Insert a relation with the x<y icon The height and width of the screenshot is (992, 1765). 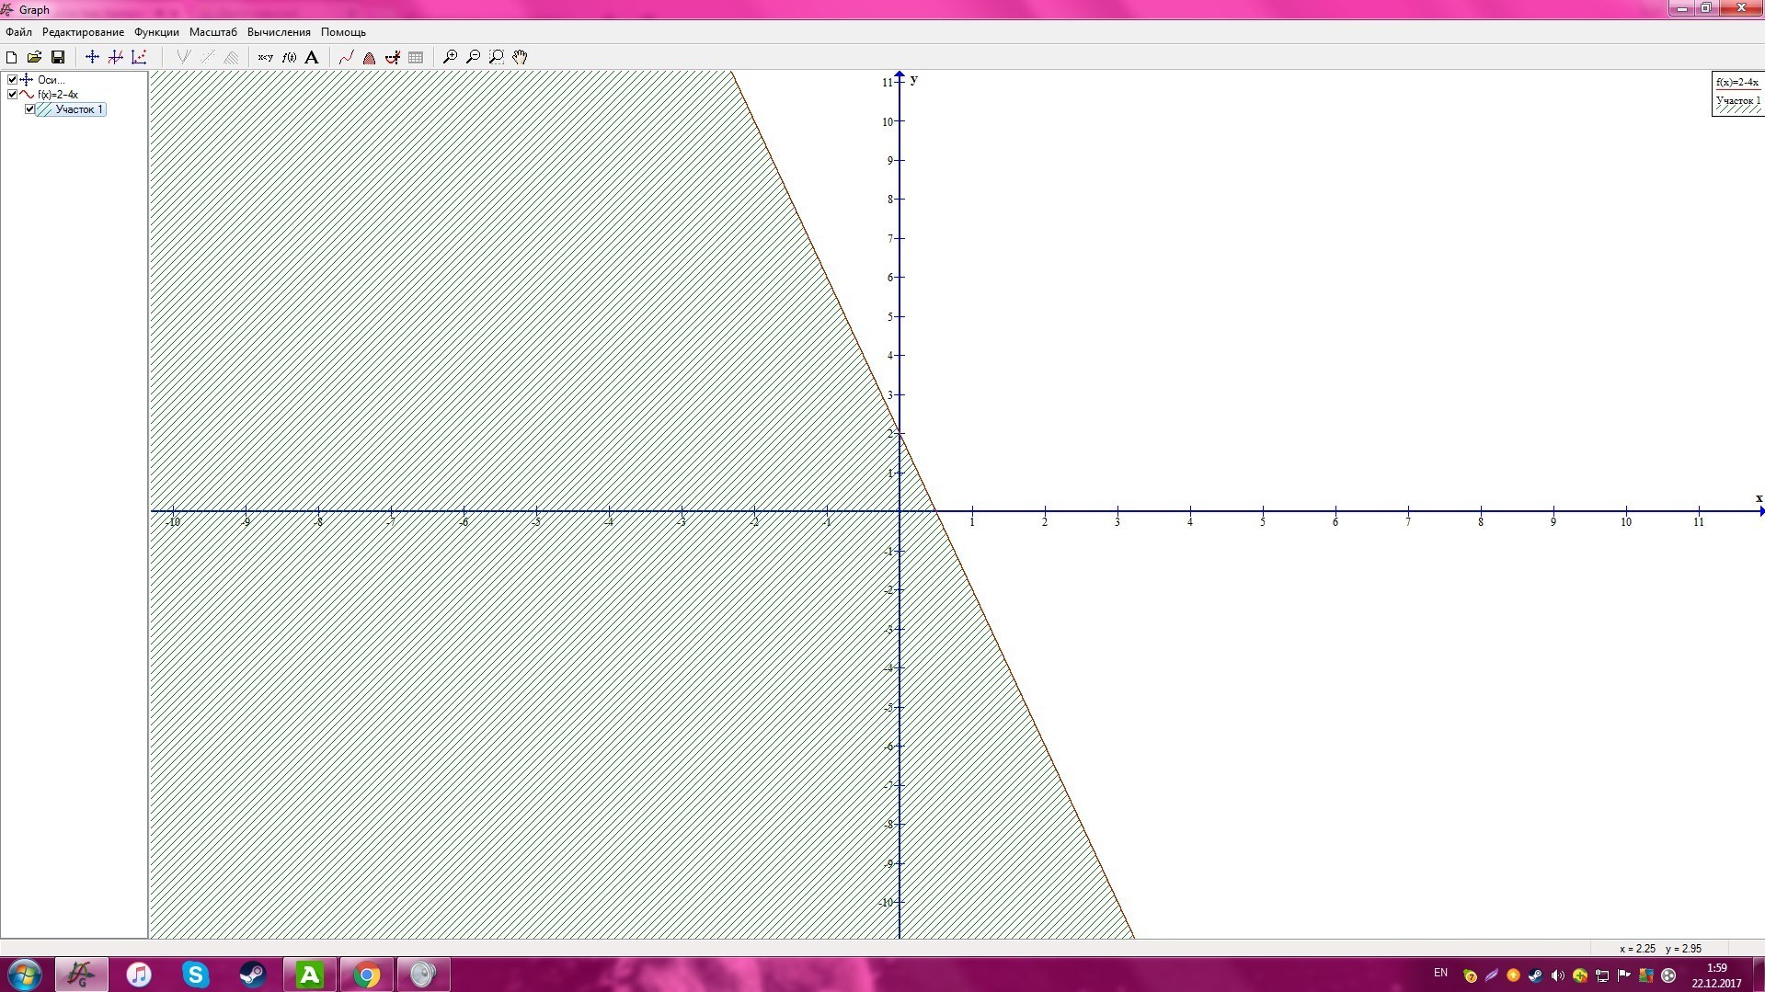tap(265, 57)
